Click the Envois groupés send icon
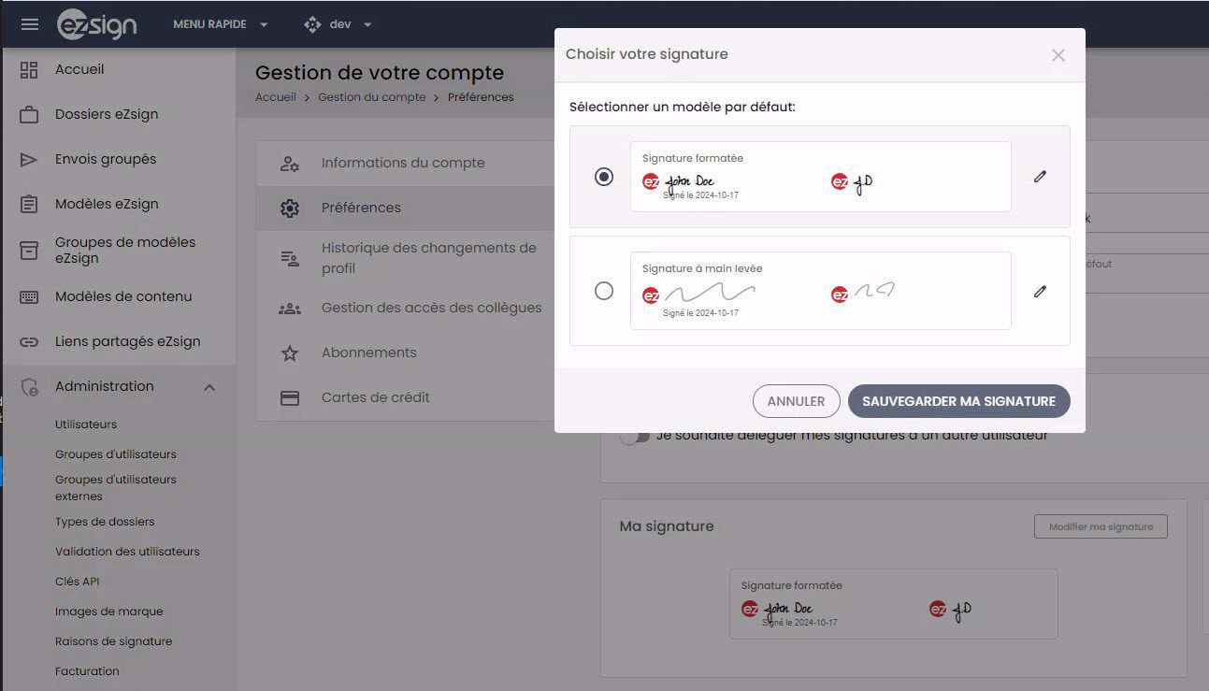Viewport: 1209px width, 691px height. (x=29, y=159)
